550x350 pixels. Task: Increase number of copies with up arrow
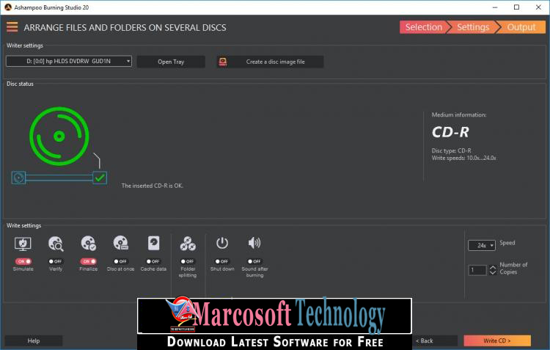[x=493, y=267]
